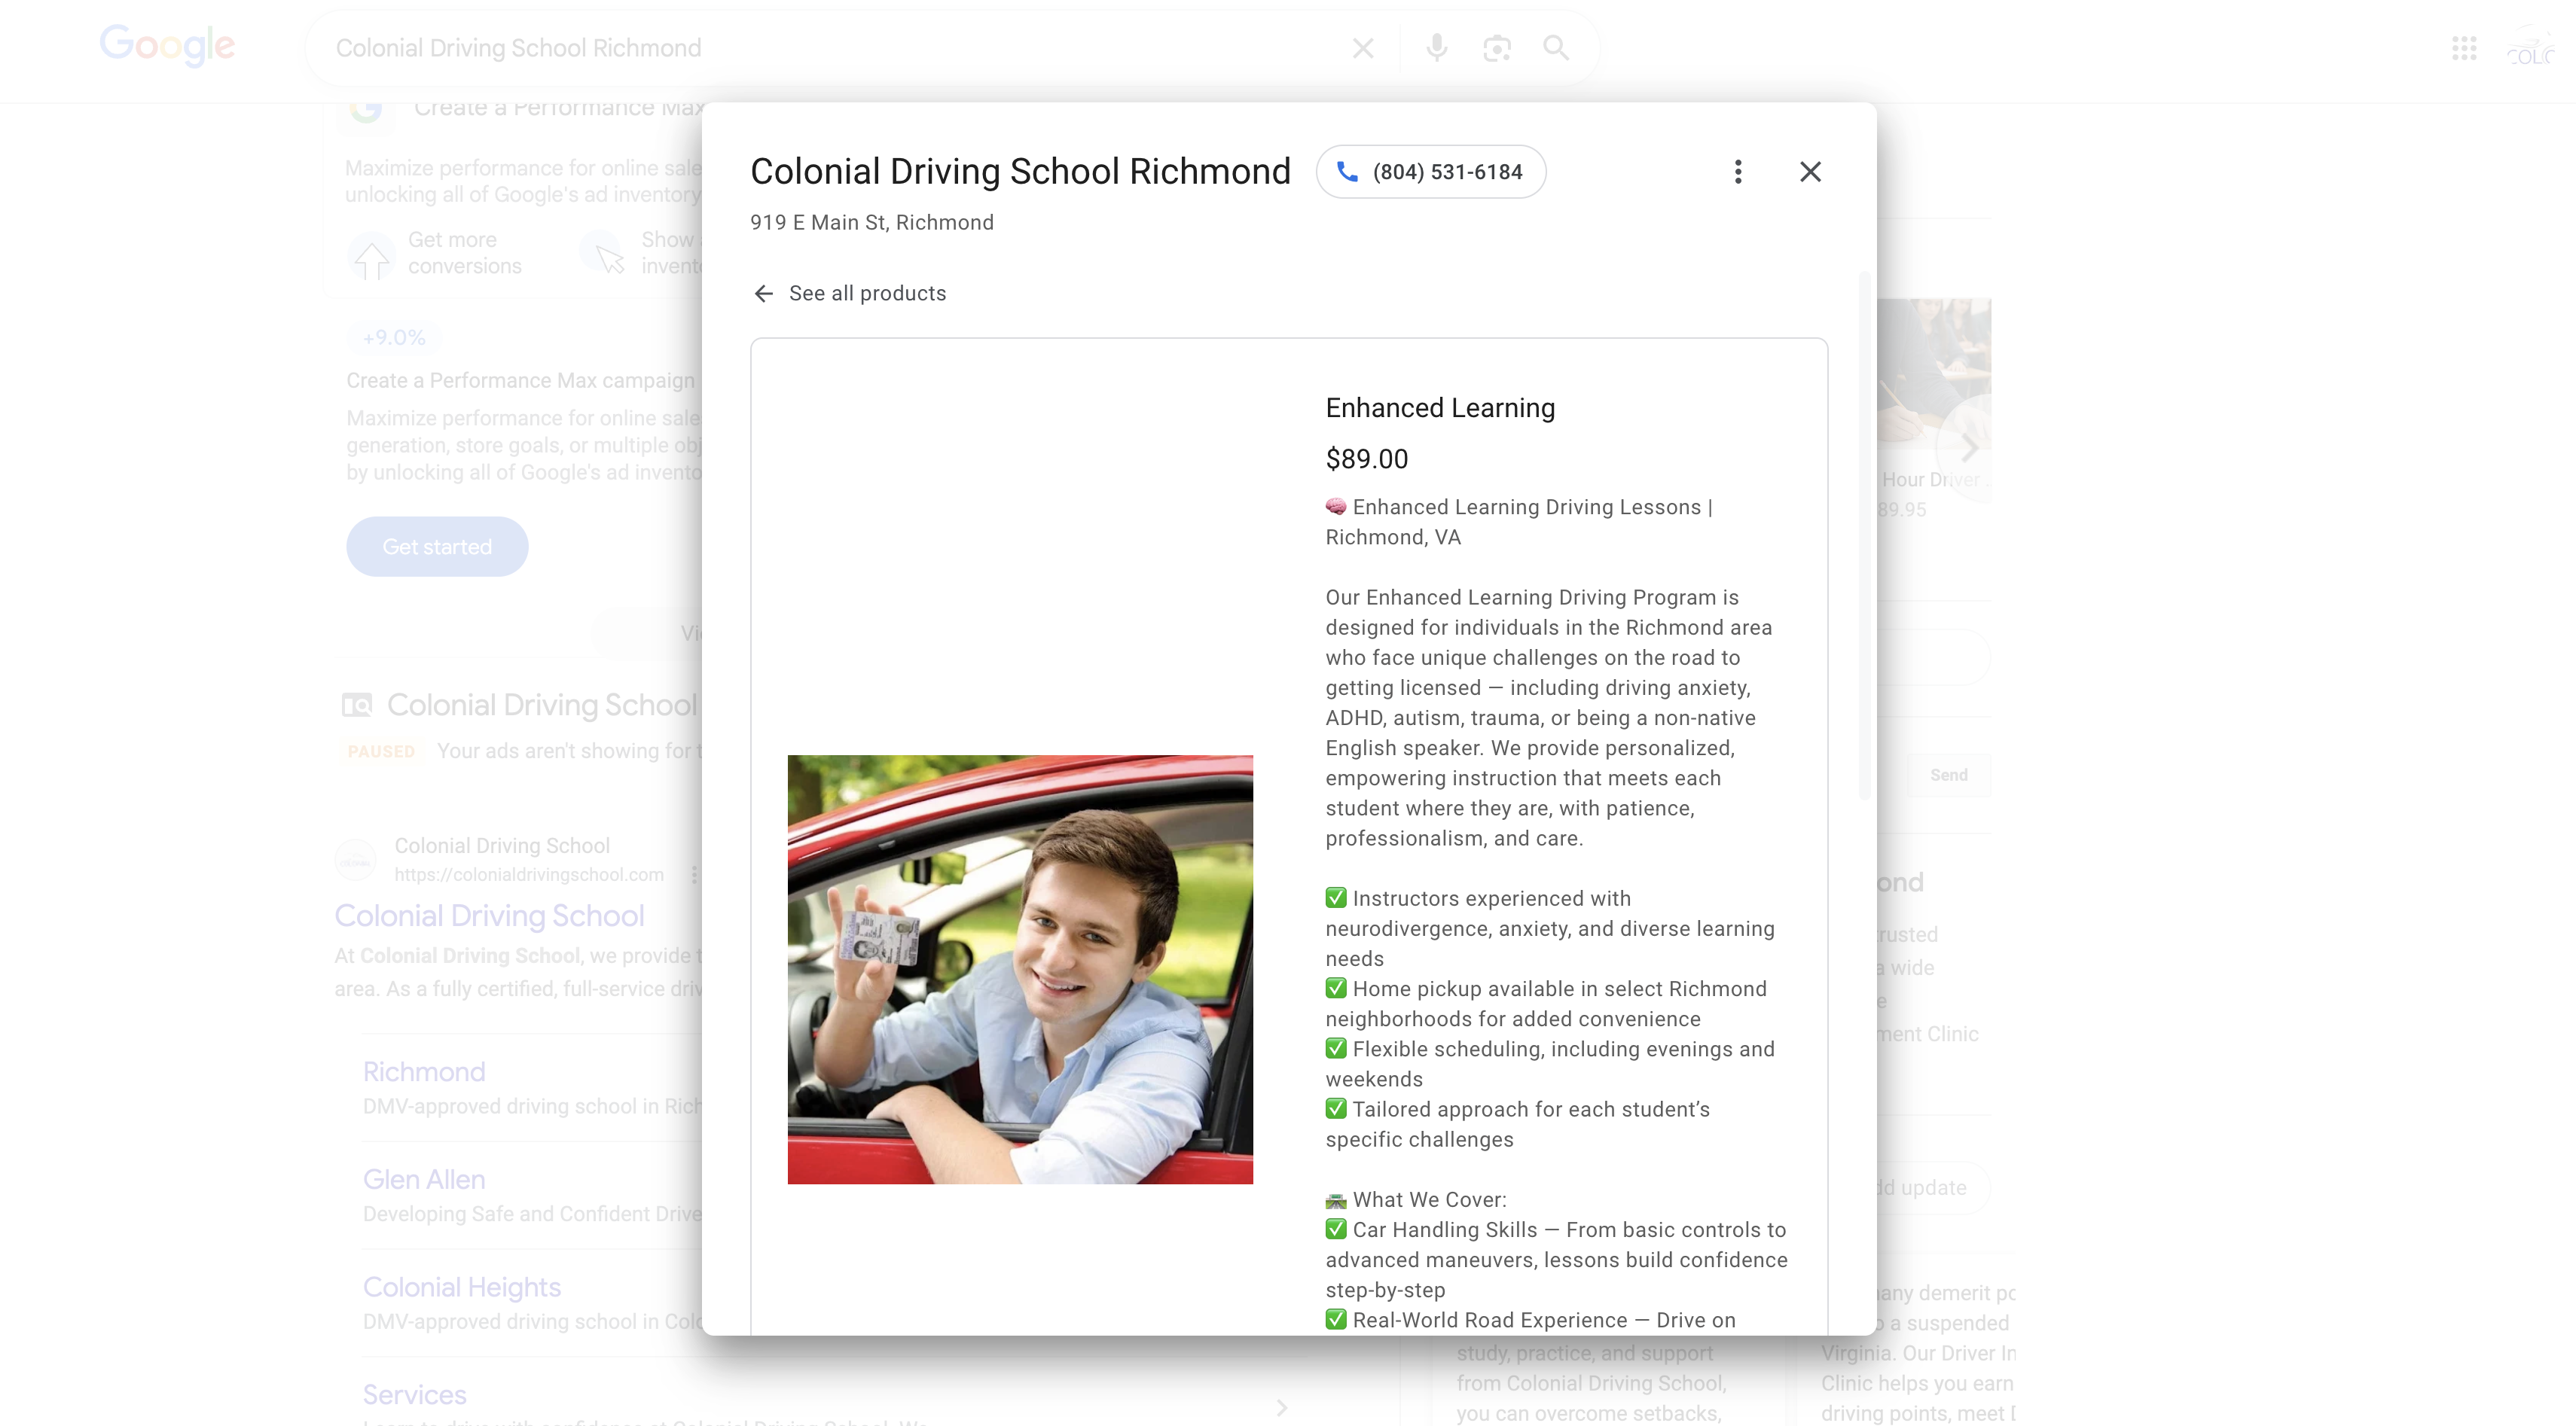Click the 919 E Main St, Richmond address
The width and height of the screenshot is (2576, 1426).
coord(872,223)
